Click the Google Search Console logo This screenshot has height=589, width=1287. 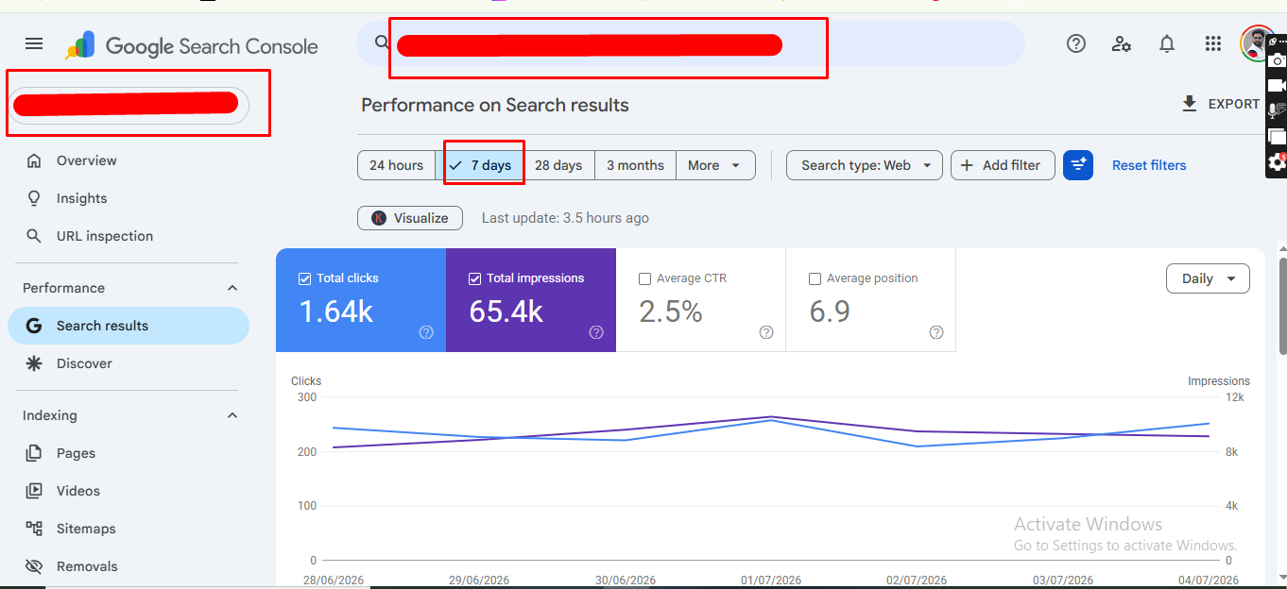192,45
